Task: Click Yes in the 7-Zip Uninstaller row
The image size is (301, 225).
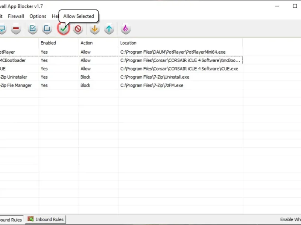Action: [x=44, y=77]
